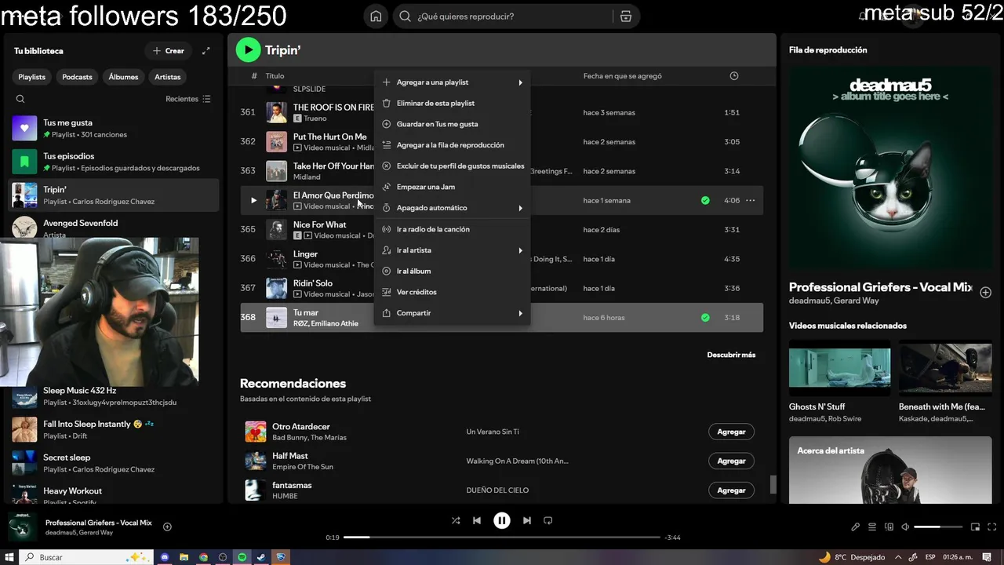
Task: Filter library by Álbumes chip
Action: (x=123, y=77)
